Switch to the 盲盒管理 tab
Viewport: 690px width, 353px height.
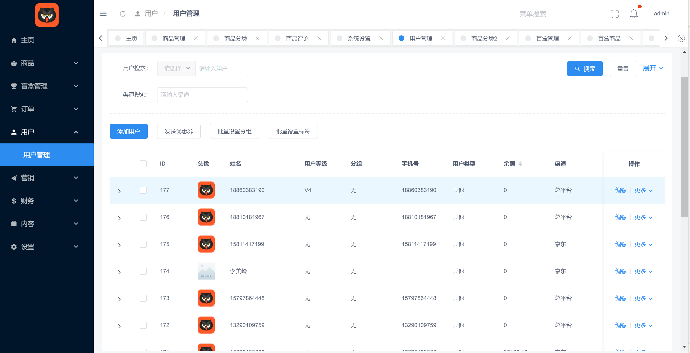coord(547,38)
